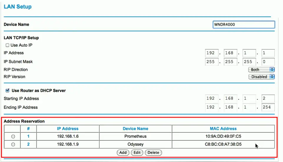Click reservation number 1 link
This screenshot has width=283, height=162.
click(29, 136)
